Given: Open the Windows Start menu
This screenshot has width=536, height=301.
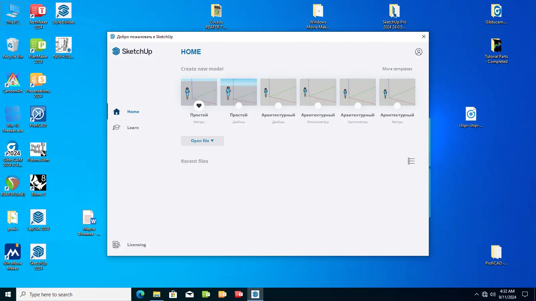Looking at the screenshot, I should 8,294.
